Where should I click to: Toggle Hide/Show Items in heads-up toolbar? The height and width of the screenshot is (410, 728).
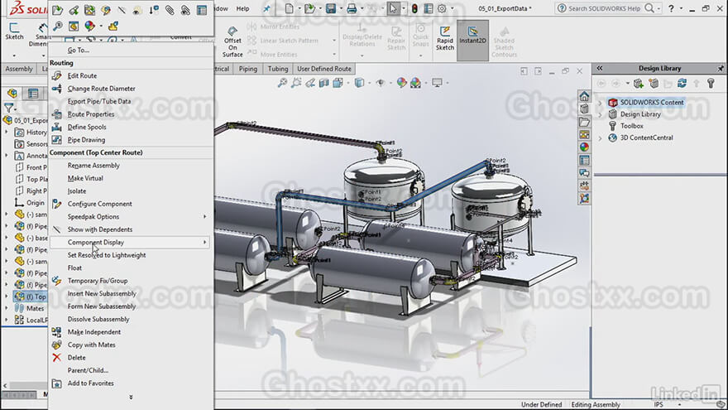pyautogui.click(x=381, y=83)
